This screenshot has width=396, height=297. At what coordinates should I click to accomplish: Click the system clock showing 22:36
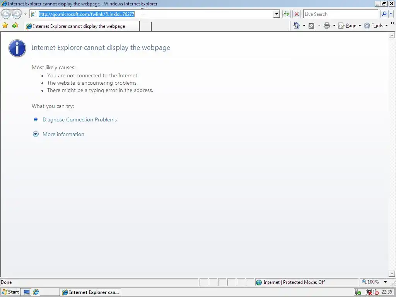(x=387, y=292)
